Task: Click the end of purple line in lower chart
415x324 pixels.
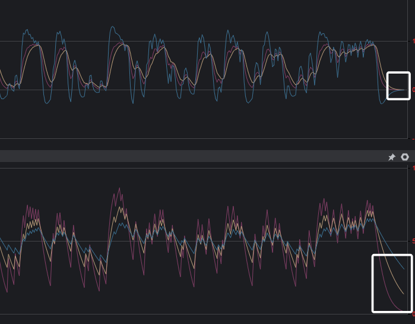Action: (x=402, y=310)
